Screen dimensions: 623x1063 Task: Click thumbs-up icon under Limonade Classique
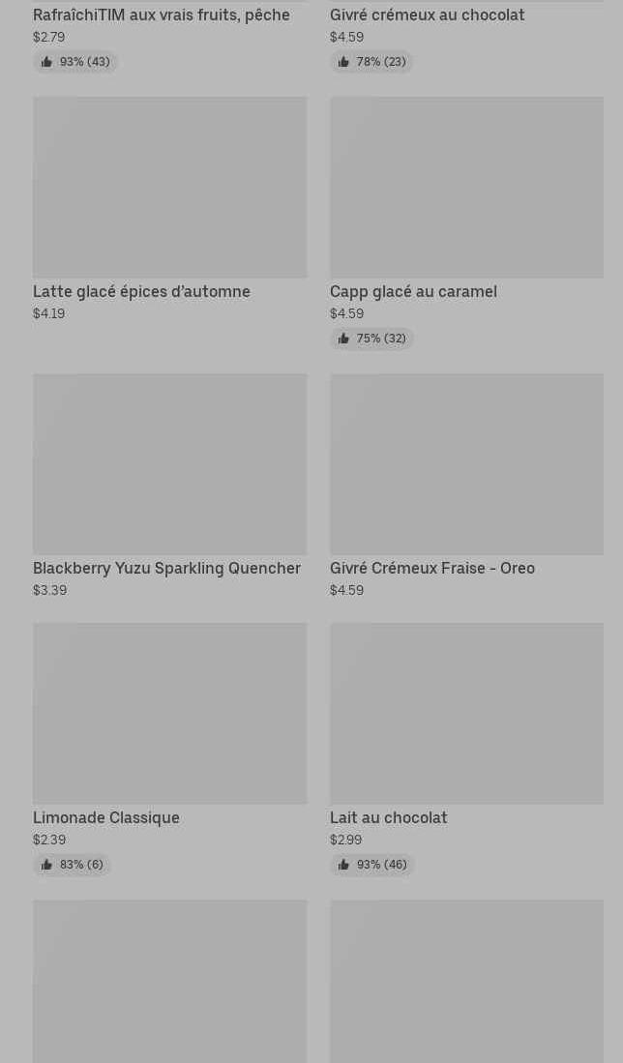pyautogui.click(x=46, y=865)
